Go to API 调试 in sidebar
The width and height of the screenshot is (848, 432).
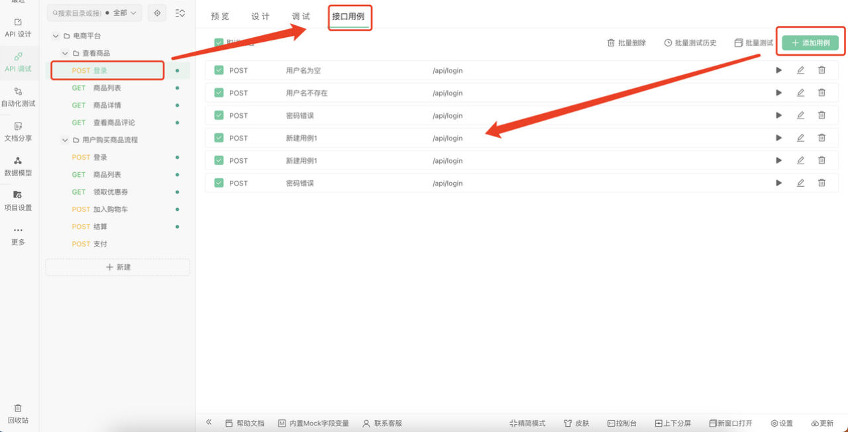[18, 62]
